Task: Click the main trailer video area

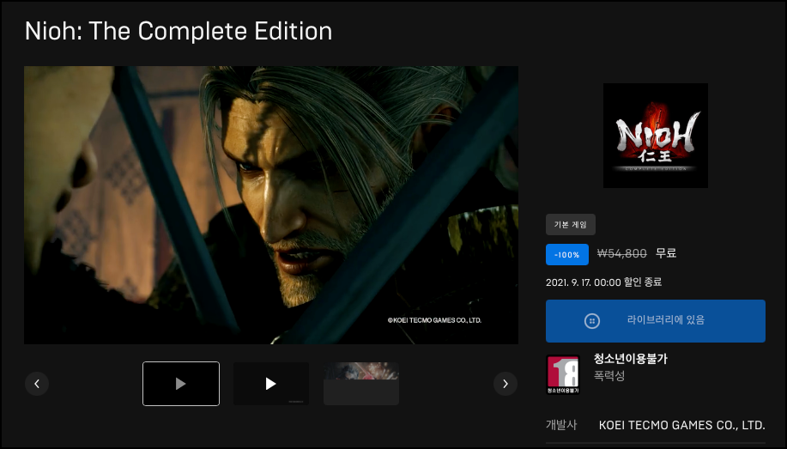Action: point(271,205)
